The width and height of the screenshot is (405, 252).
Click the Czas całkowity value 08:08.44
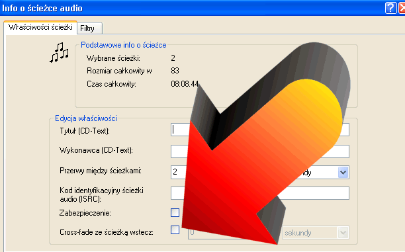pyautogui.click(x=185, y=83)
